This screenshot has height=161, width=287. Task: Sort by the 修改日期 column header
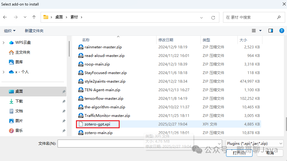[x=166, y=40]
